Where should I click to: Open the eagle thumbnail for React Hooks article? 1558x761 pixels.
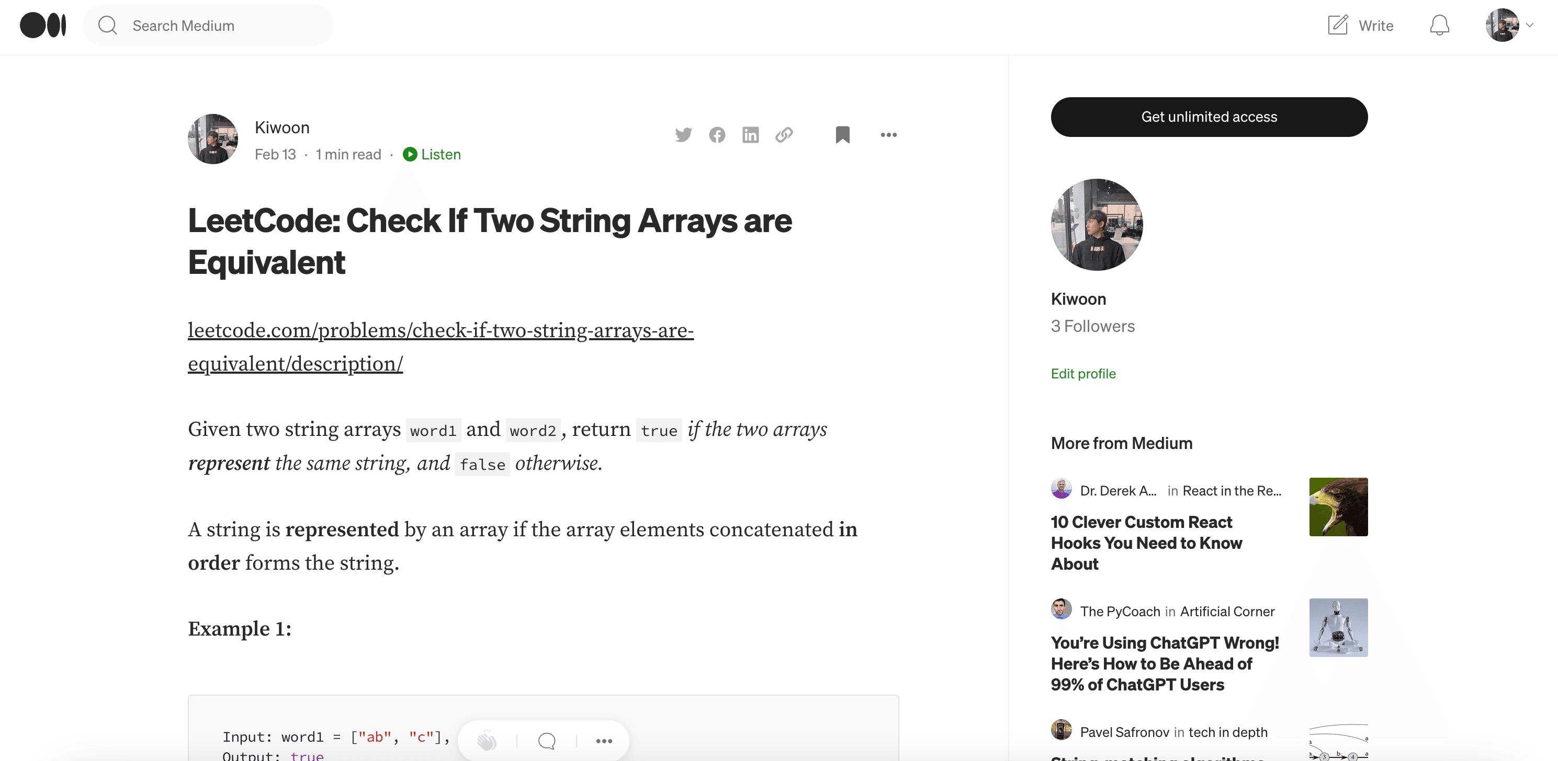tap(1338, 506)
